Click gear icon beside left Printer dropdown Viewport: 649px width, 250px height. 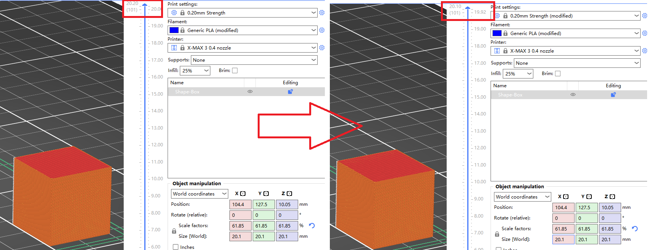322,48
